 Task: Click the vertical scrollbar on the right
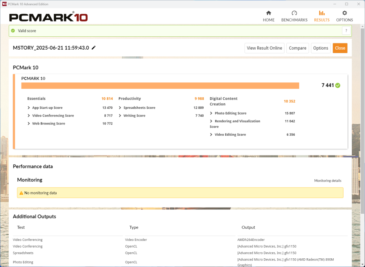(362, 113)
